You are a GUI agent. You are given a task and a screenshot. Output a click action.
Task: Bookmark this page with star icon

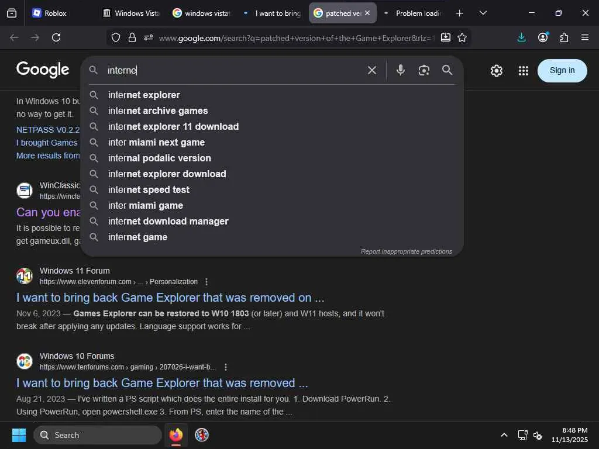pos(462,37)
